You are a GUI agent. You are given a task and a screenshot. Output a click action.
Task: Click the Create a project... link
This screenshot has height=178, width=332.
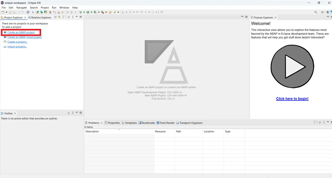tap(18, 42)
